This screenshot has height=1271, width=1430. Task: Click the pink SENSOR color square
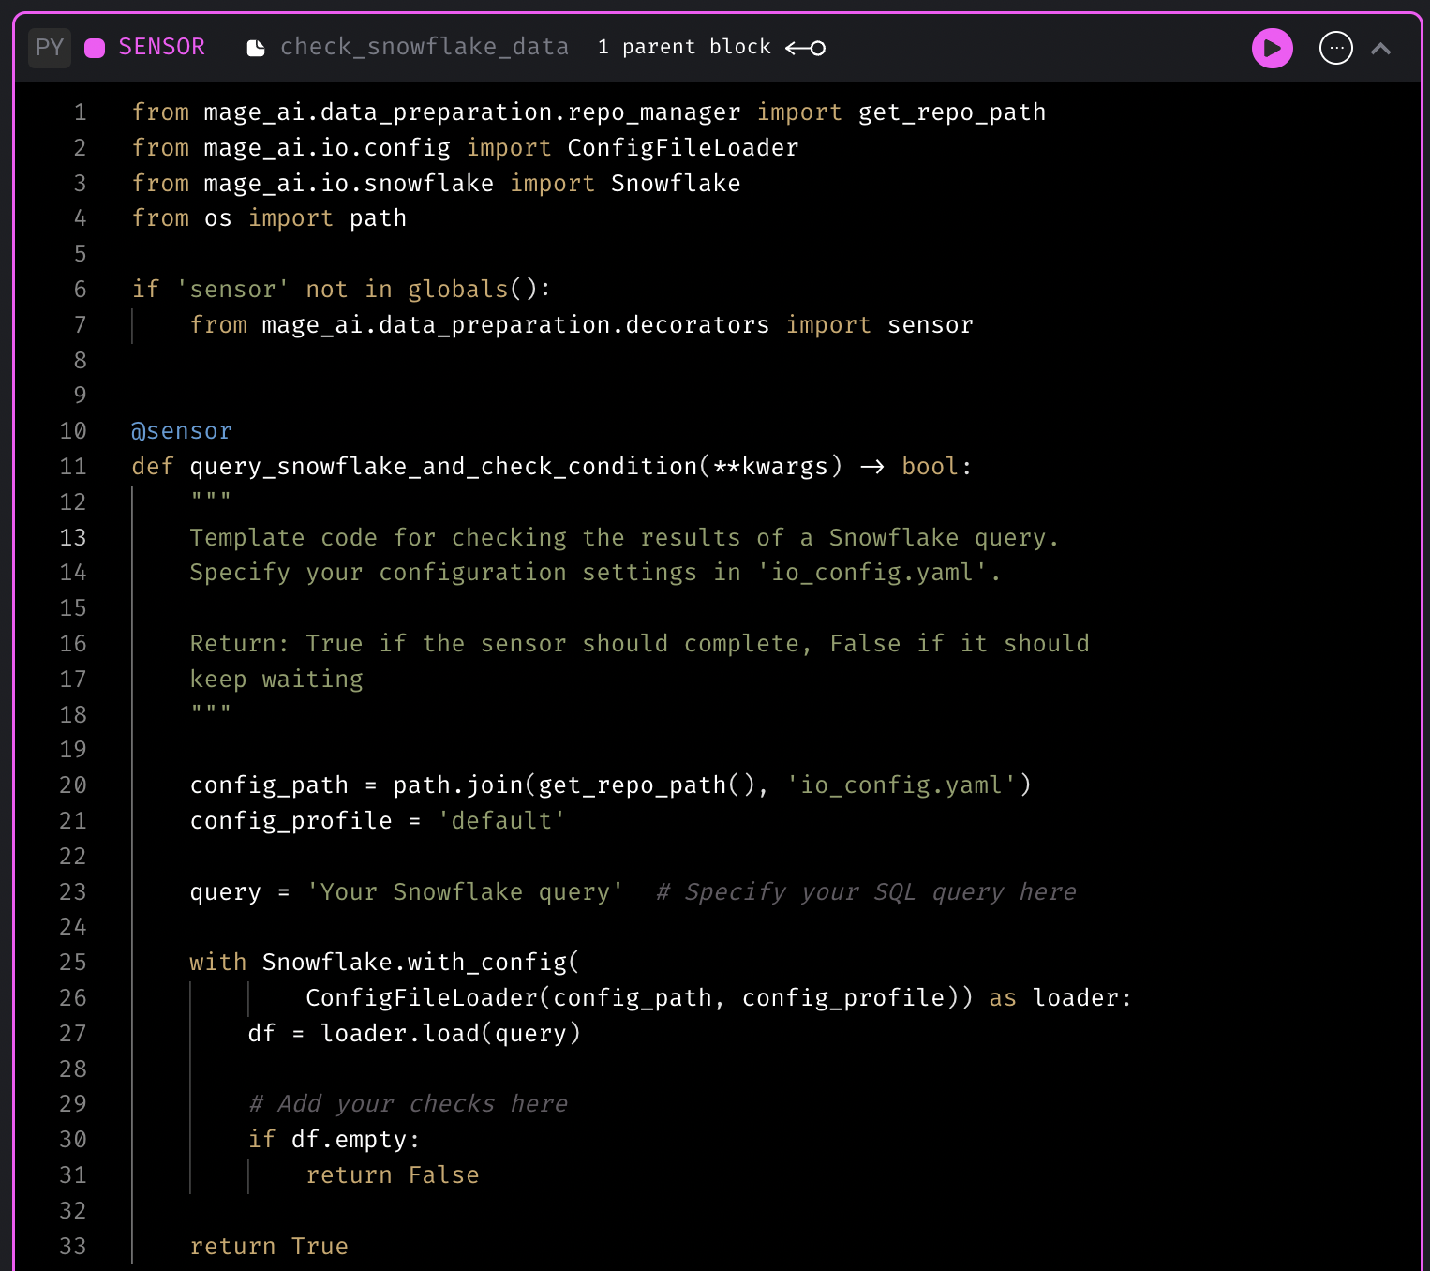tap(95, 49)
